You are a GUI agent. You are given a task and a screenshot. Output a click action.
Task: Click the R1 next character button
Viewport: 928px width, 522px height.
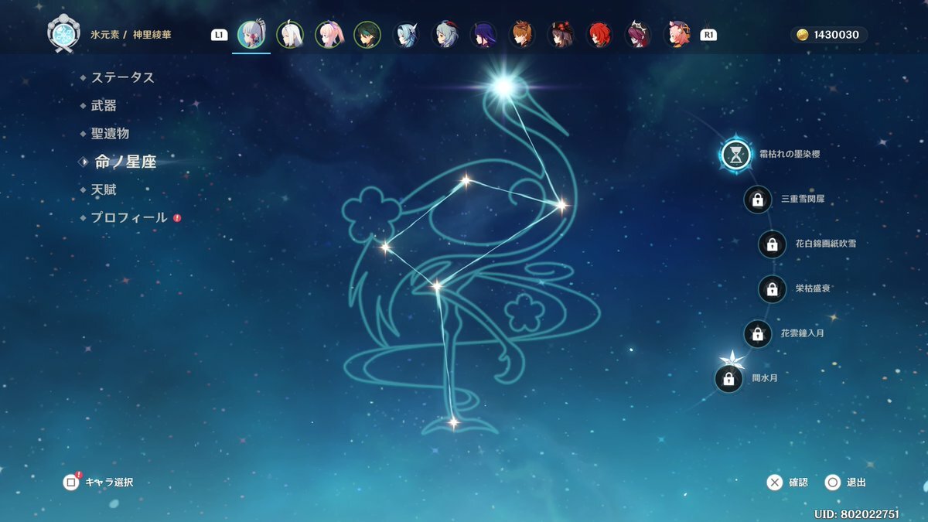click(708, 35)
